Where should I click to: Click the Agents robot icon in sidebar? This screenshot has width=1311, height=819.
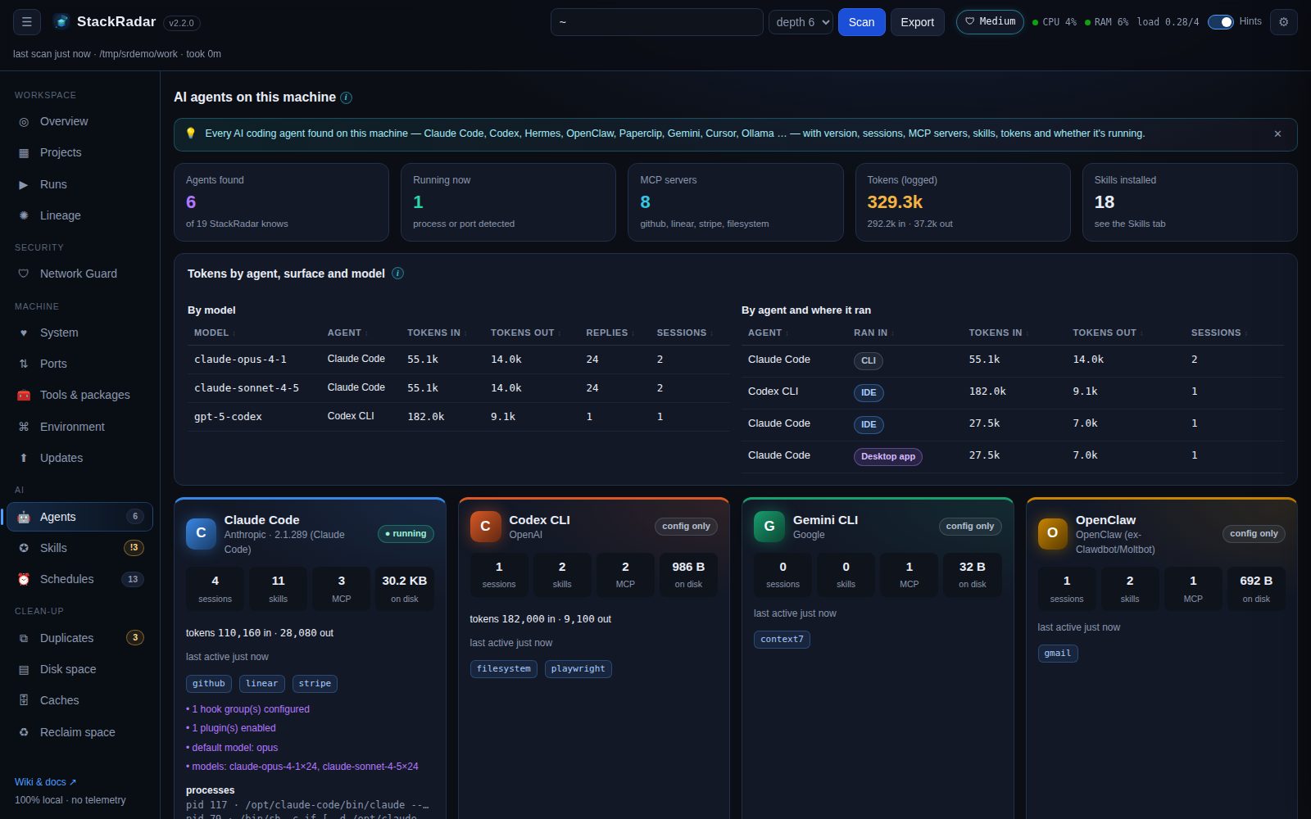(24, 517)
